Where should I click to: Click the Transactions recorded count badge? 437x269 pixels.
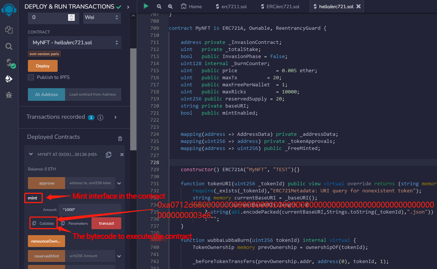(91, 117)
